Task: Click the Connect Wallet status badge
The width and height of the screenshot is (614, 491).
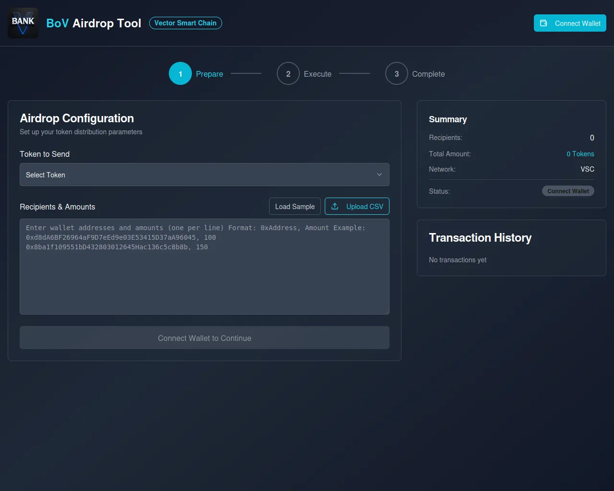Action: coord(568,191)
